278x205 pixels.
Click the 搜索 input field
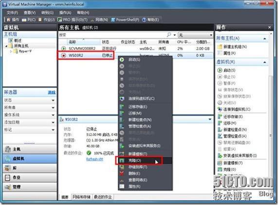(x=112, y=35)
